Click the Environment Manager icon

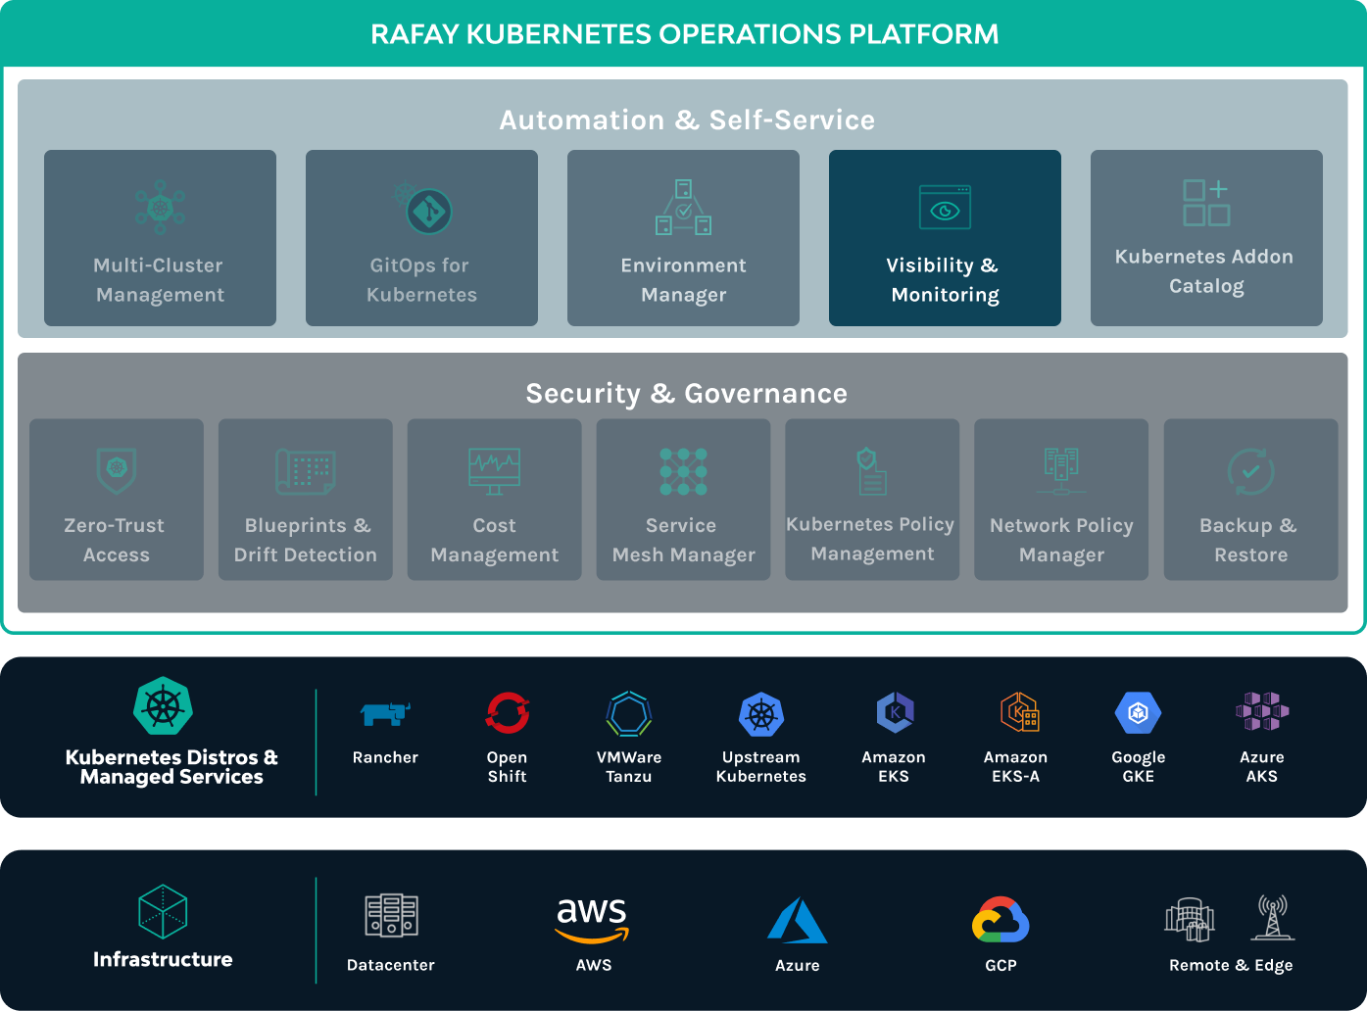click(x=683, y=207)
